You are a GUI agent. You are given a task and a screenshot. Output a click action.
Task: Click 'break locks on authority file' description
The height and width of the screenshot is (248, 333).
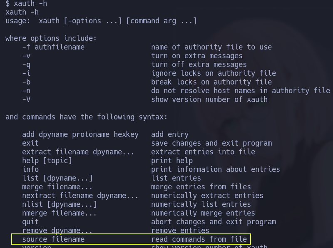[211, 82]
